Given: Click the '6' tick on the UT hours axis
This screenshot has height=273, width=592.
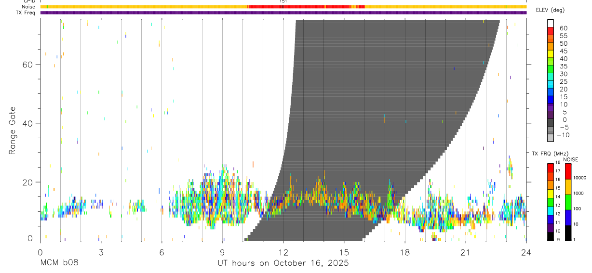Looking at the screenshot, I should click(162, 252).
